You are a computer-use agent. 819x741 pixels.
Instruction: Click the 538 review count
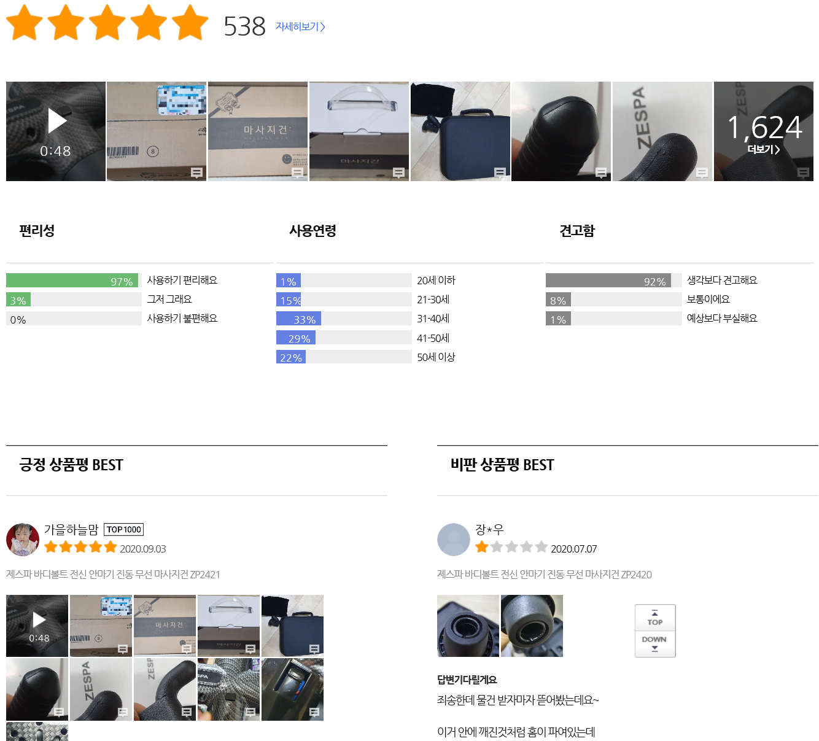[x=244, y=26]
